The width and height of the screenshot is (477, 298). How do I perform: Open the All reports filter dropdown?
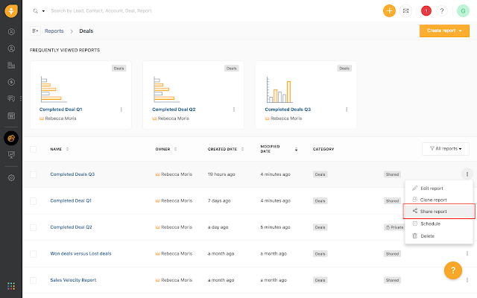(445, 149)
